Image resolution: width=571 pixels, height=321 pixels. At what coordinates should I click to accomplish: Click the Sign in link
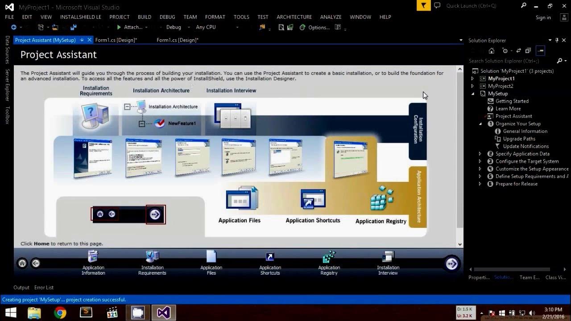point(543,17)
